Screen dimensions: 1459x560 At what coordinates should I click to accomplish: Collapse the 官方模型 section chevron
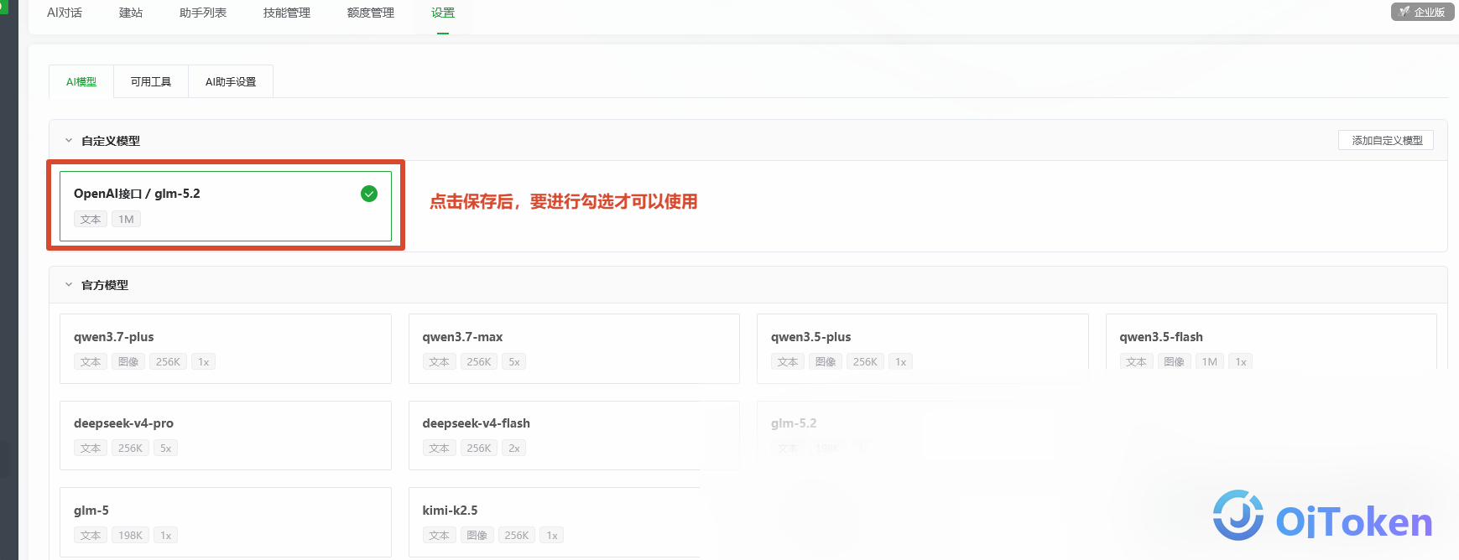click(69, 285)
